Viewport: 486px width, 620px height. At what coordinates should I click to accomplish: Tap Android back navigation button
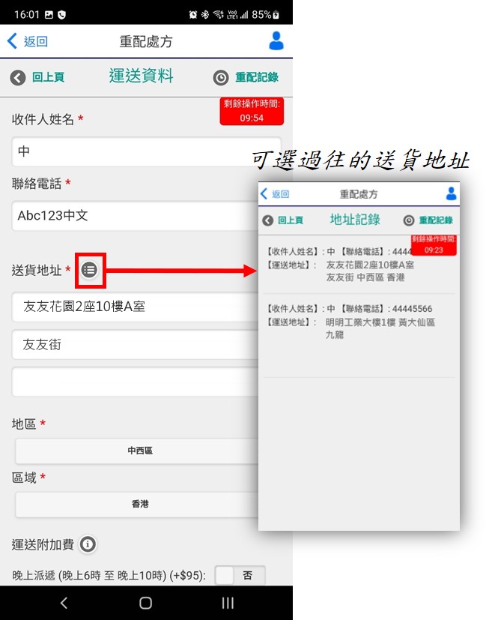(x=64, y=603)
